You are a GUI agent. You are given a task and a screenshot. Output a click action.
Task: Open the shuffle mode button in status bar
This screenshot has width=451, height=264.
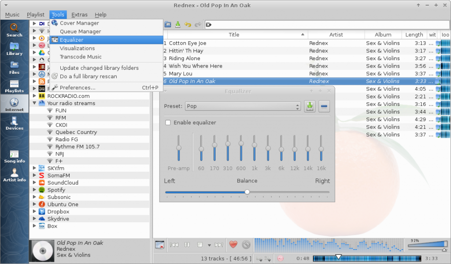pyautogui.click(x=267, y=259)
